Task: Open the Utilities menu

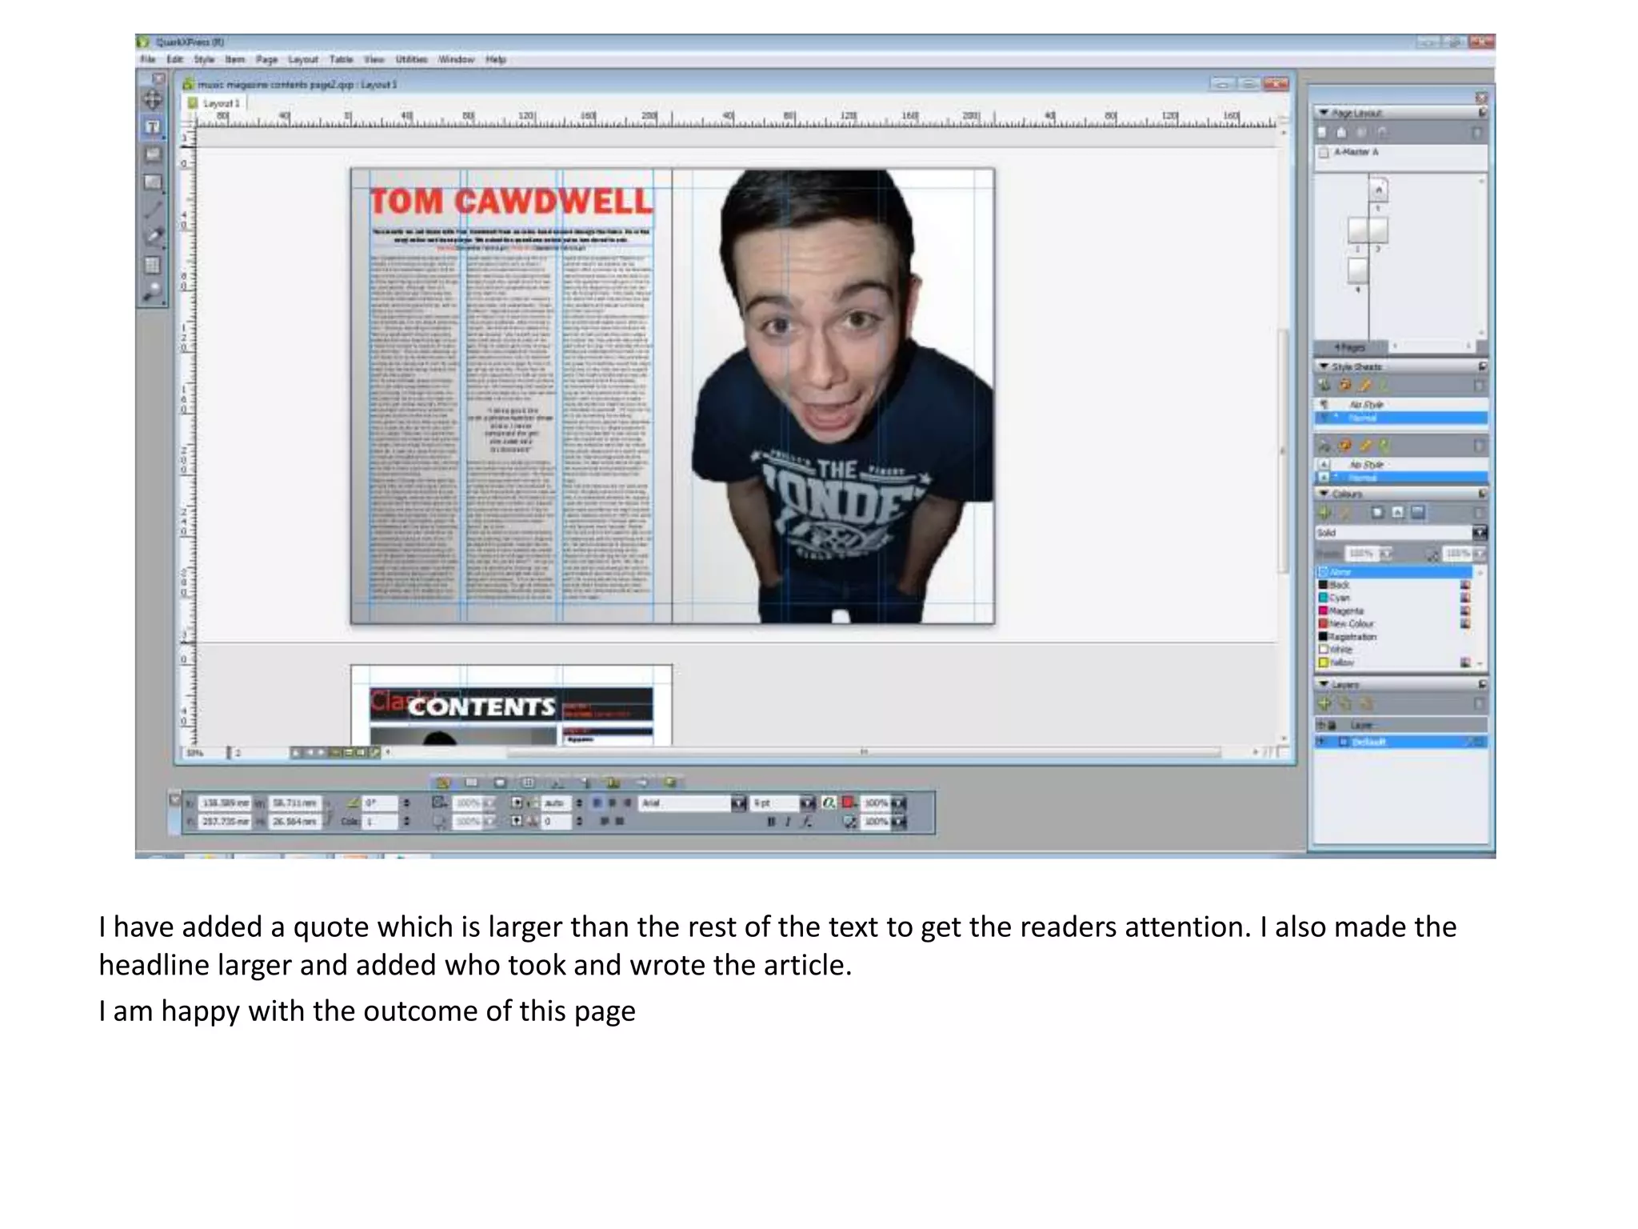Action: [411, 59]
